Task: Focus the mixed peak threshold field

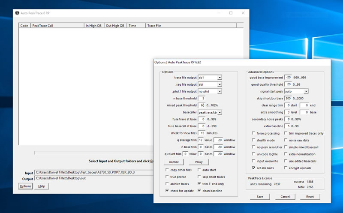Action: click(202, 105)
